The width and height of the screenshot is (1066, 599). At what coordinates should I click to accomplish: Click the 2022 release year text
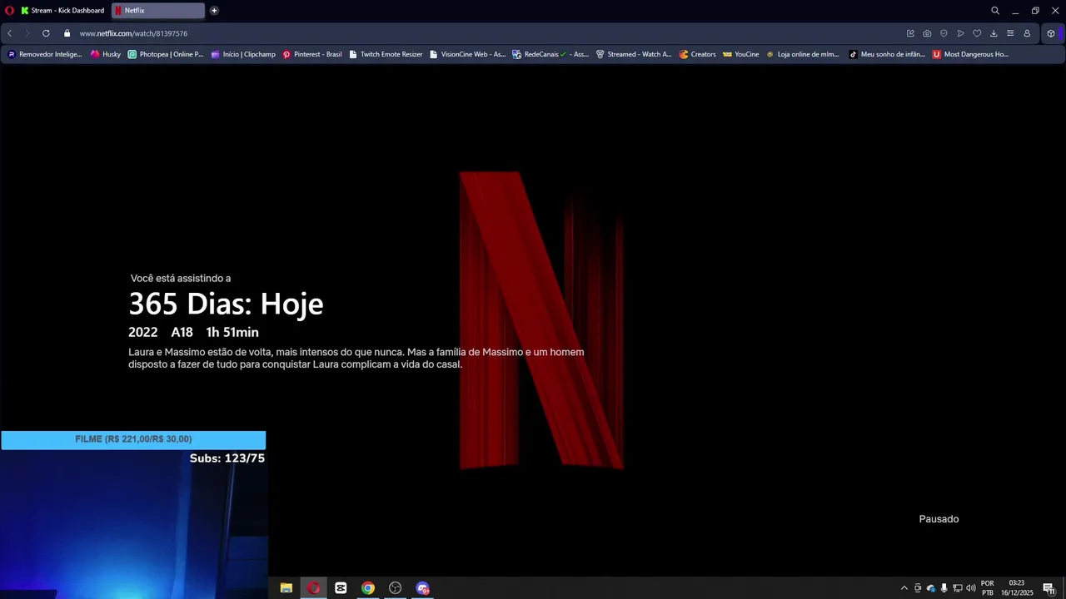tap(143, 332)
